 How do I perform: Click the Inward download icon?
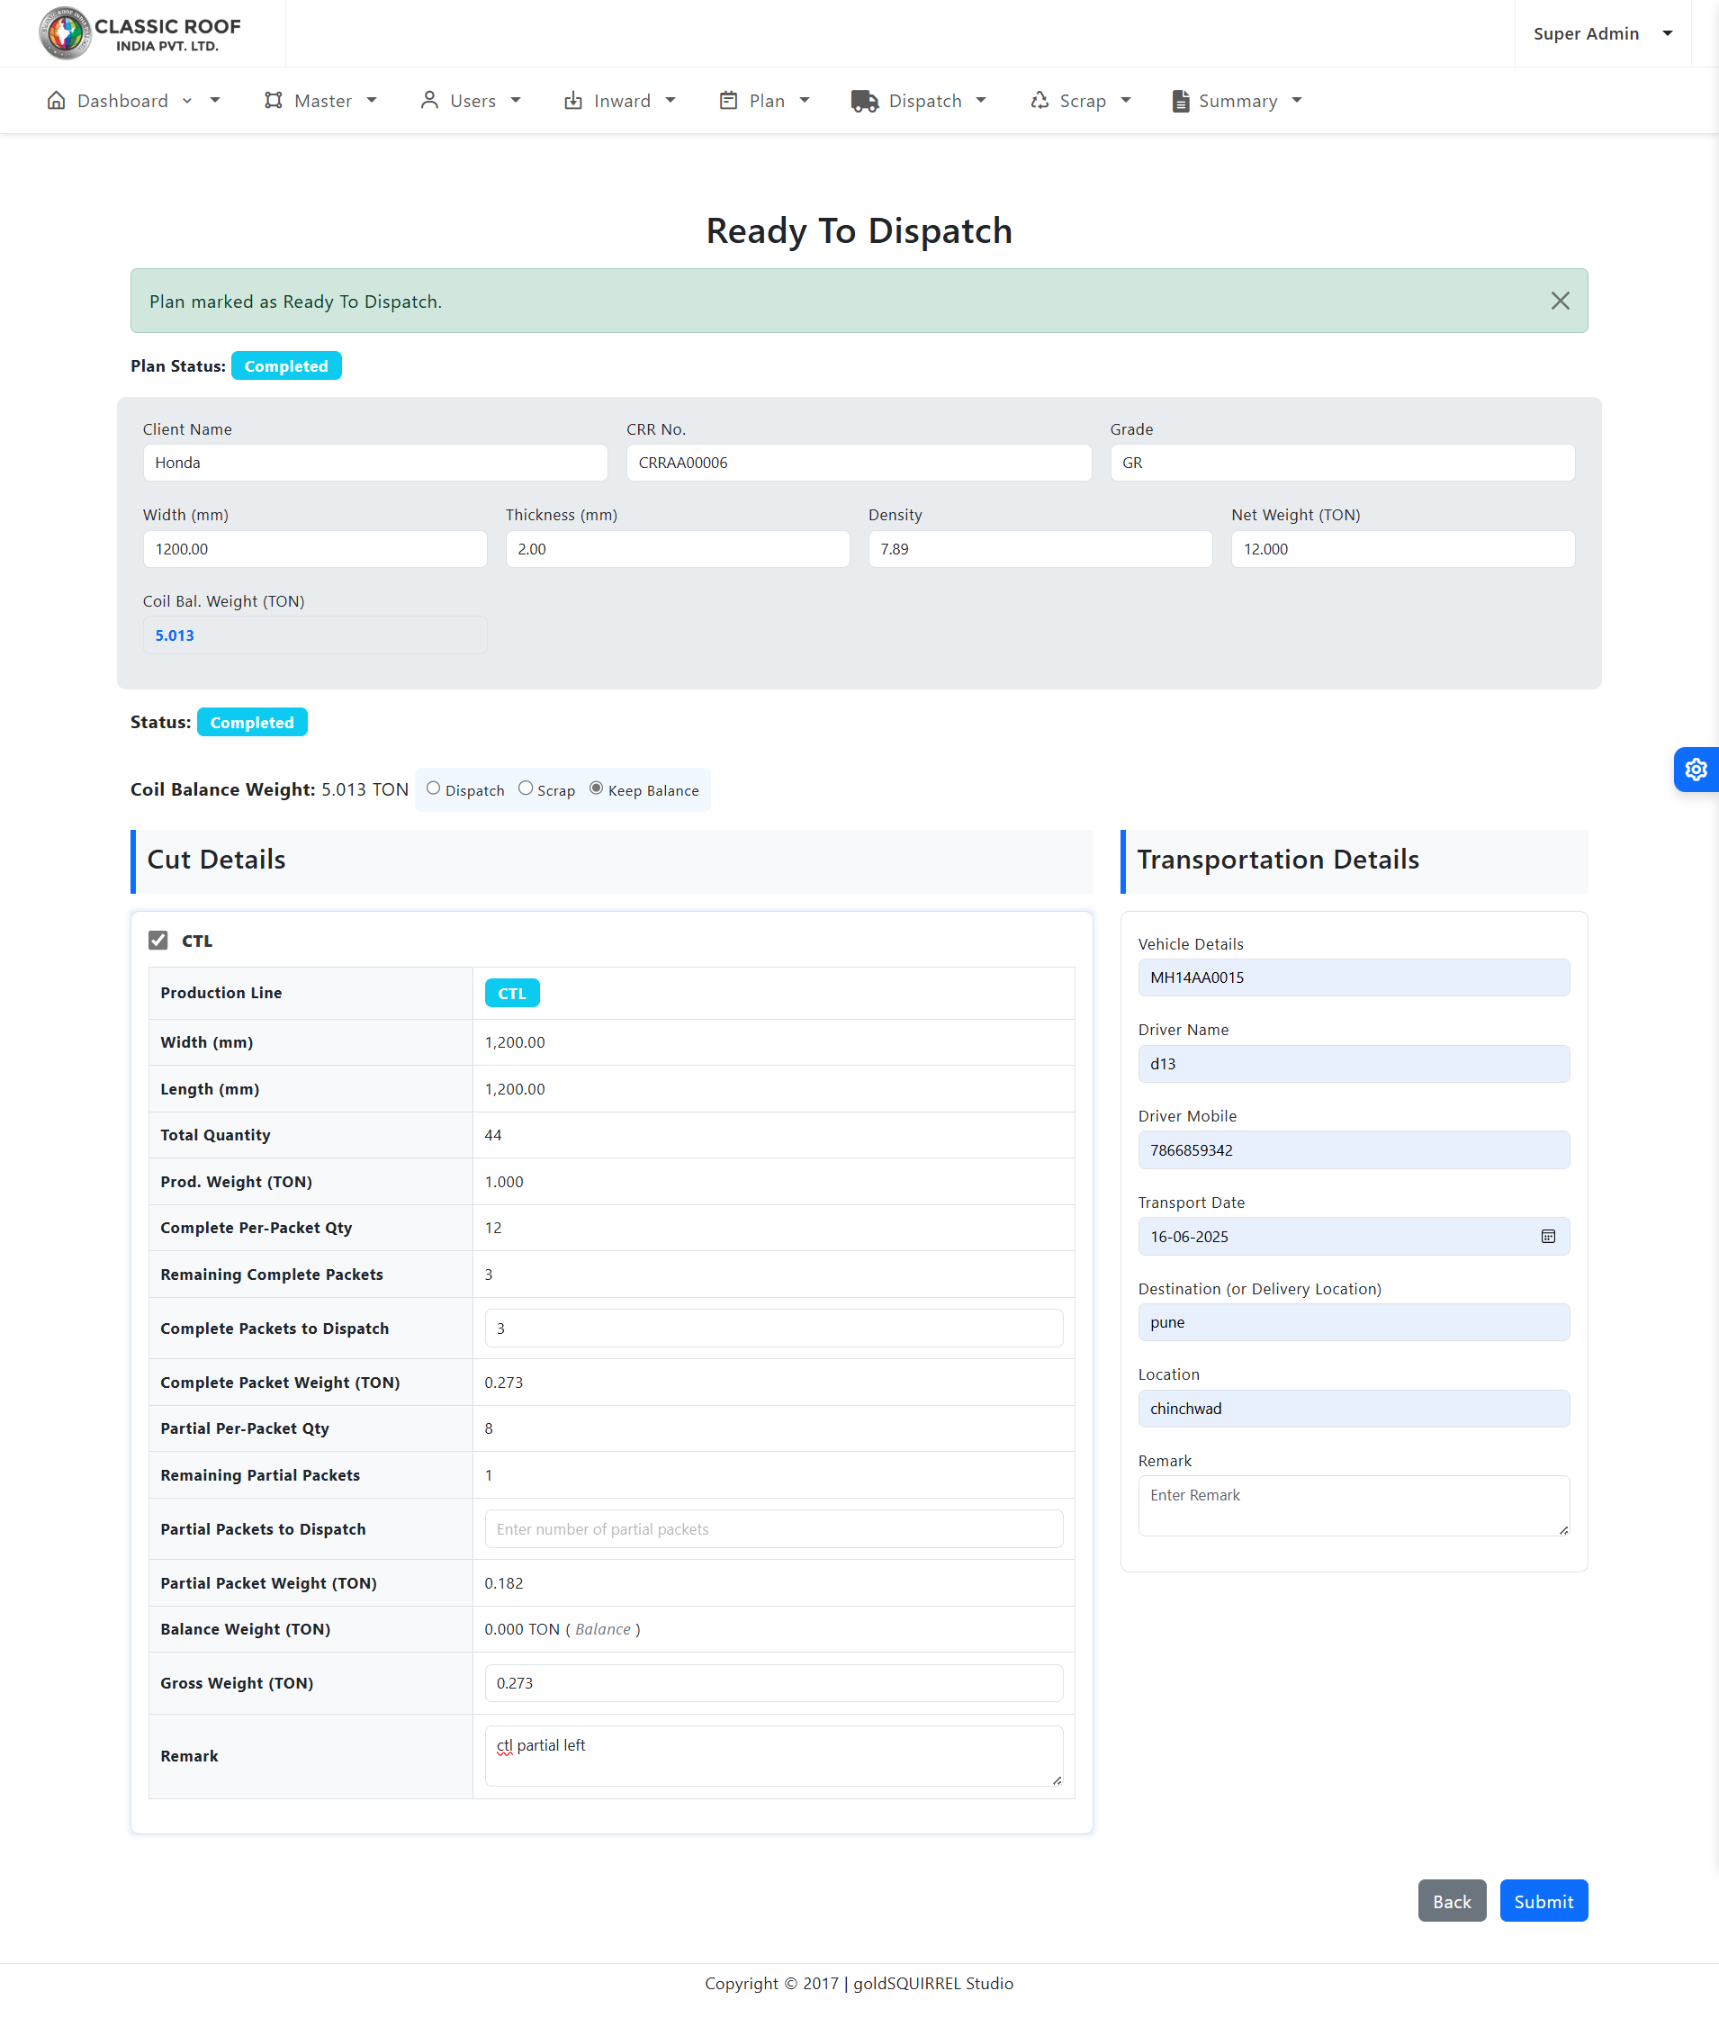coord(573,101)
